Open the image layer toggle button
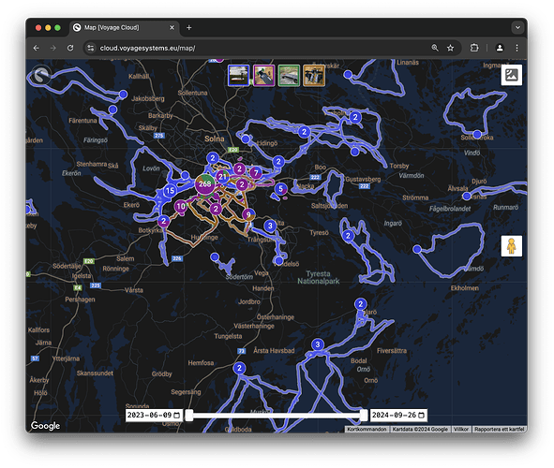 [511, 75]
